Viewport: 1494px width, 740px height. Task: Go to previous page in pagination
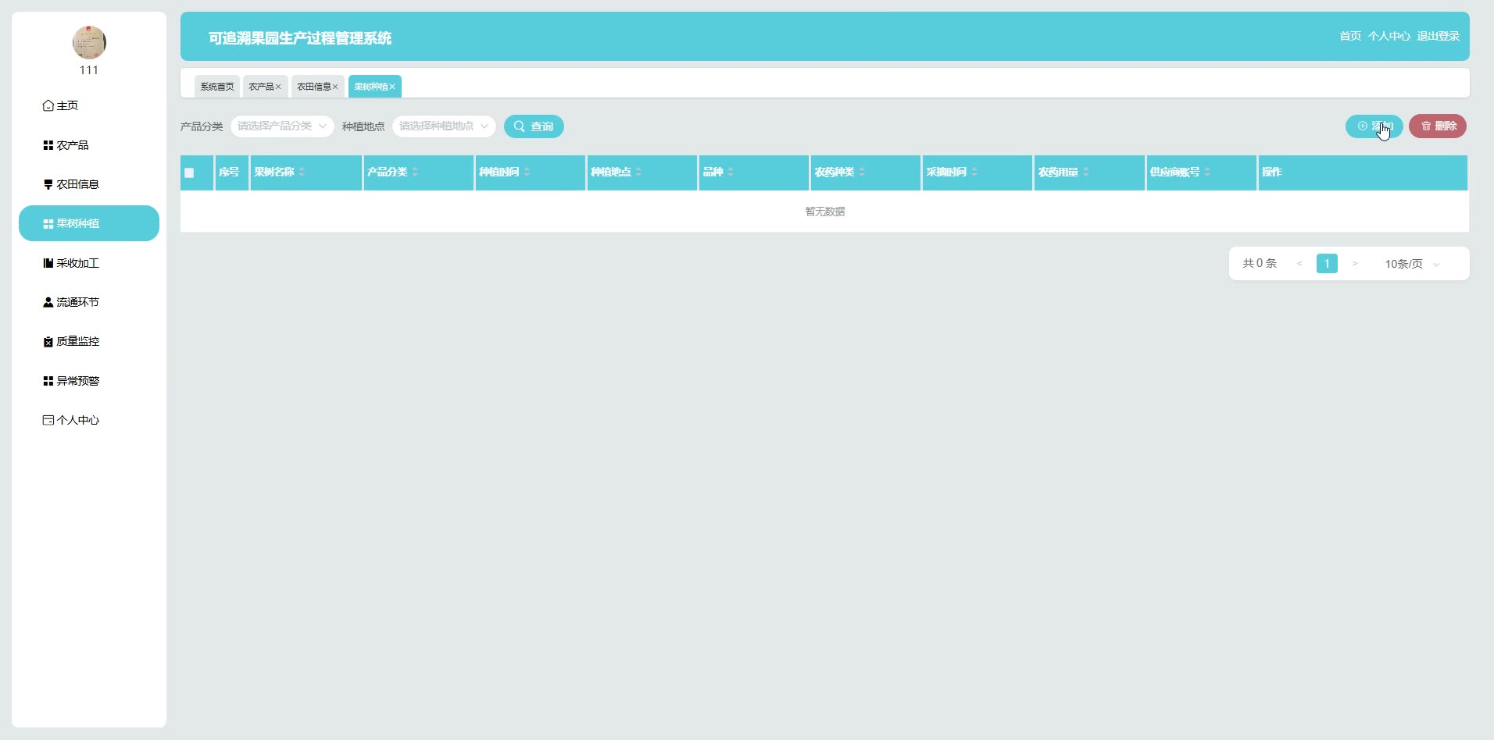click(1299, 264)
